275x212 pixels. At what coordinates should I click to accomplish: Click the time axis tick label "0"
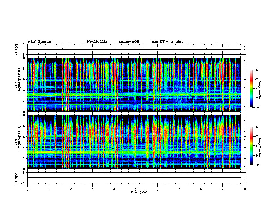(x=27, y=189)
